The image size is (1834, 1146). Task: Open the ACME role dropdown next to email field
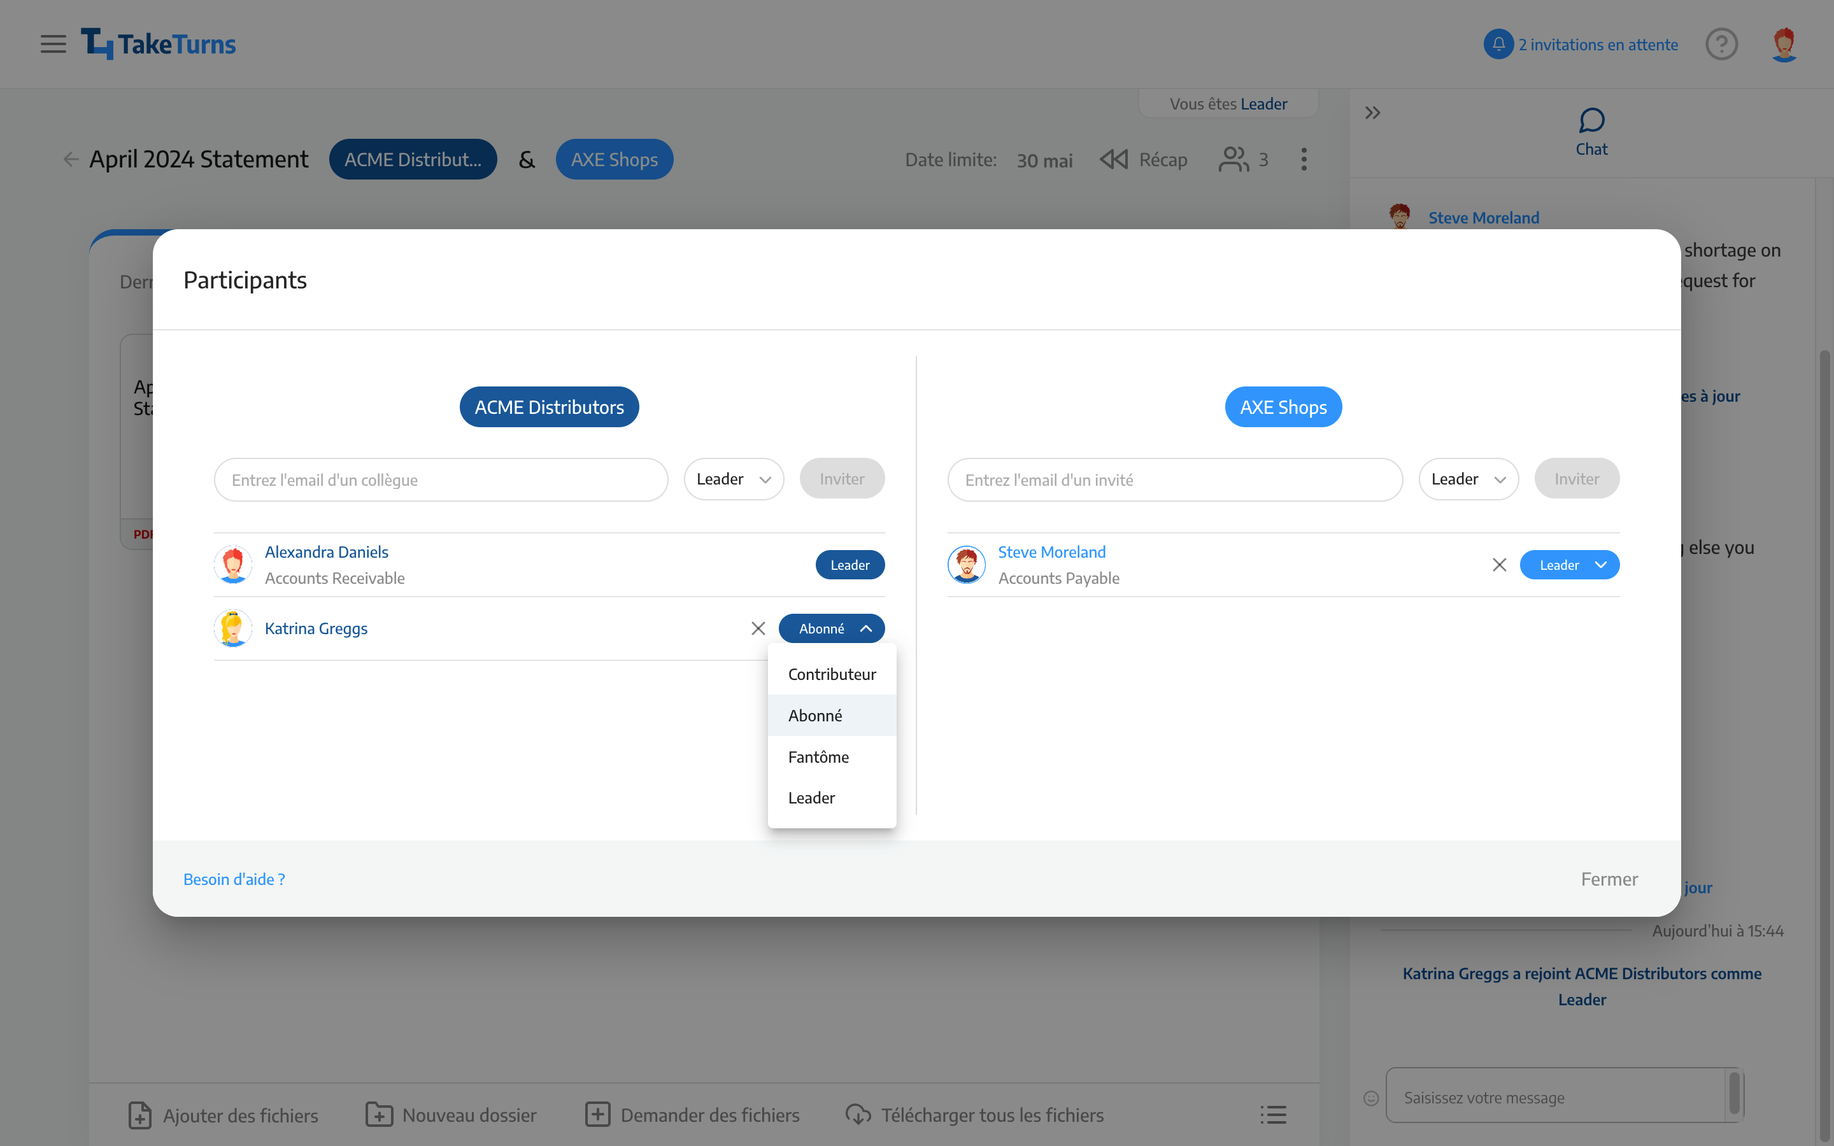coord(734,479)
